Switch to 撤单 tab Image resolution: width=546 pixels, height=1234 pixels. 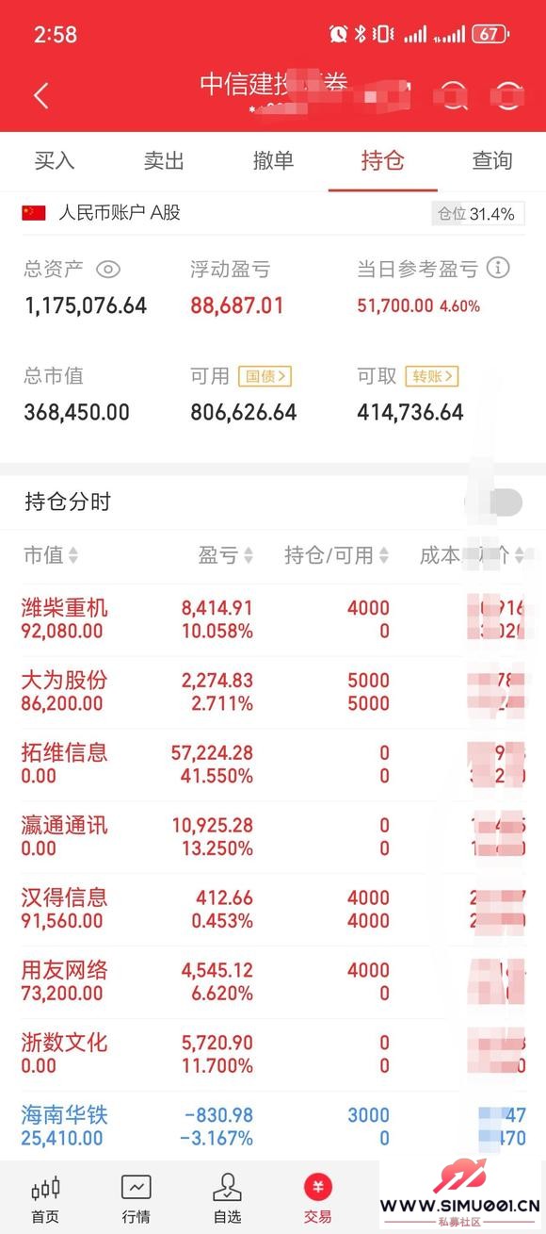pos(273,160)
